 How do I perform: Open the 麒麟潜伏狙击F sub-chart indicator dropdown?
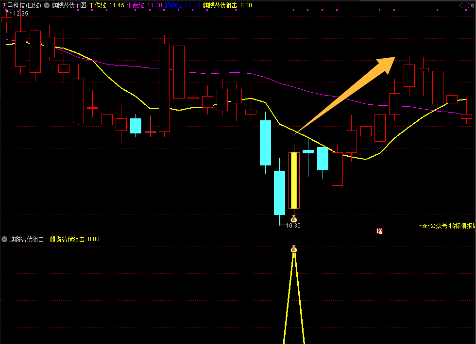[x=4, y=239]
